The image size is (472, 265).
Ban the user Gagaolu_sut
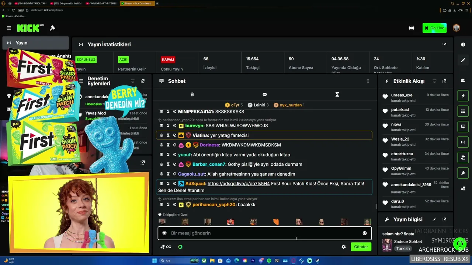pos(174,174)
